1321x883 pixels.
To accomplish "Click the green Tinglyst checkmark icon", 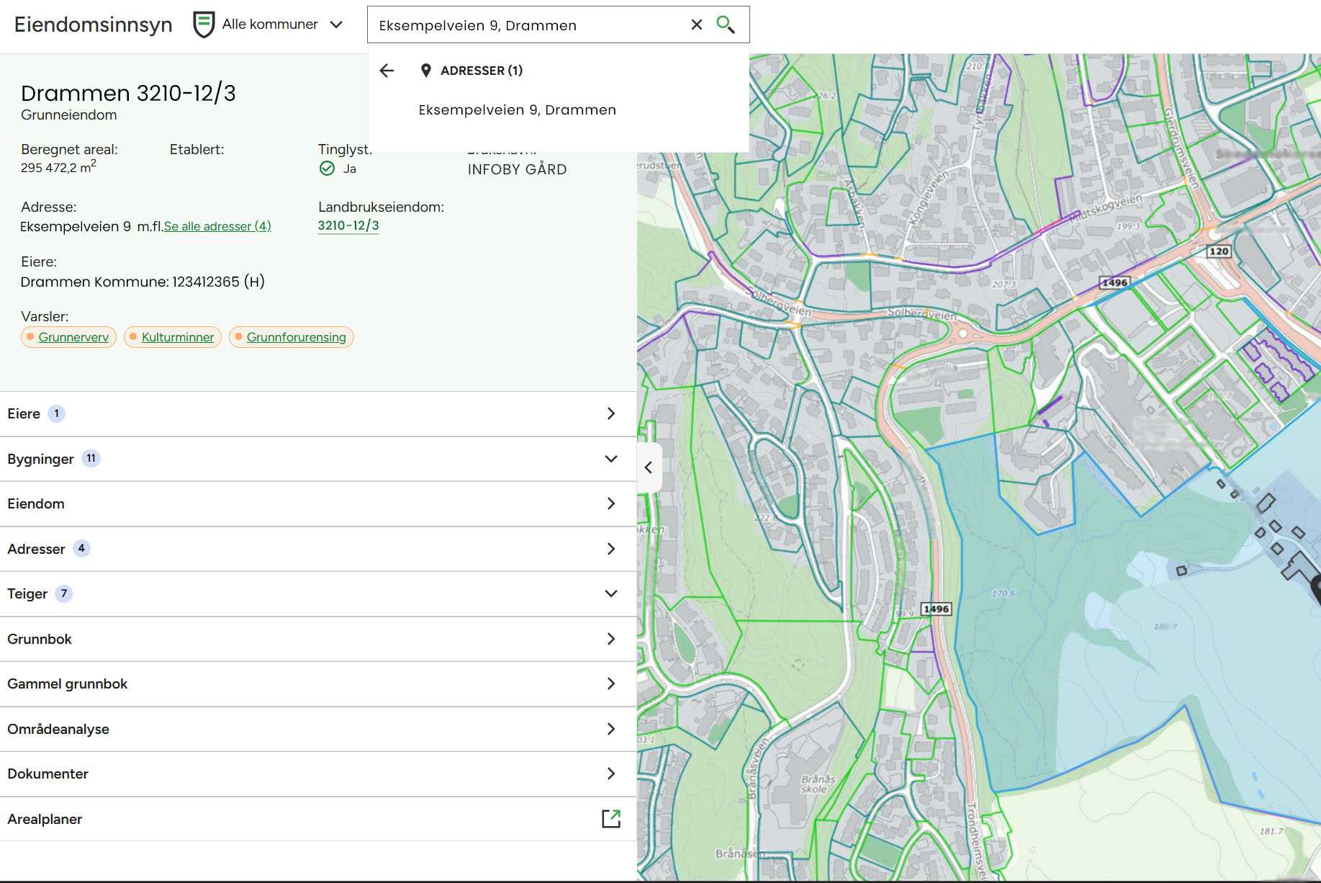I will [327, 169].
